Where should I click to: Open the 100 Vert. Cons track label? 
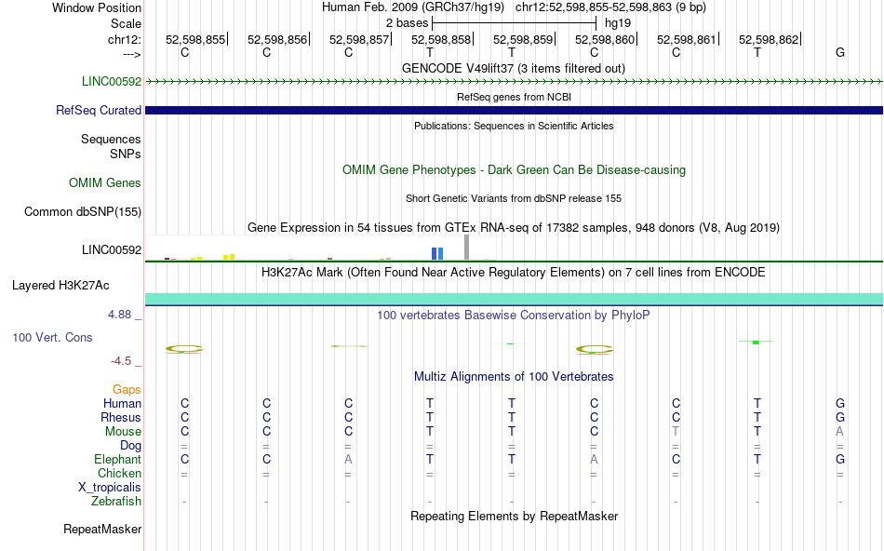pos(52,337)
